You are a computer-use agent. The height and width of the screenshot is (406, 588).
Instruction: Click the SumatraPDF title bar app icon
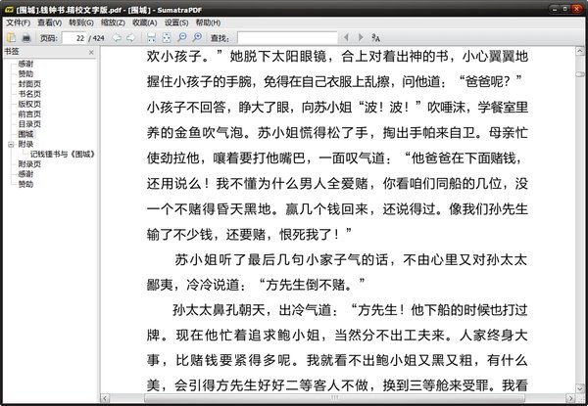(x=9, y=10)
